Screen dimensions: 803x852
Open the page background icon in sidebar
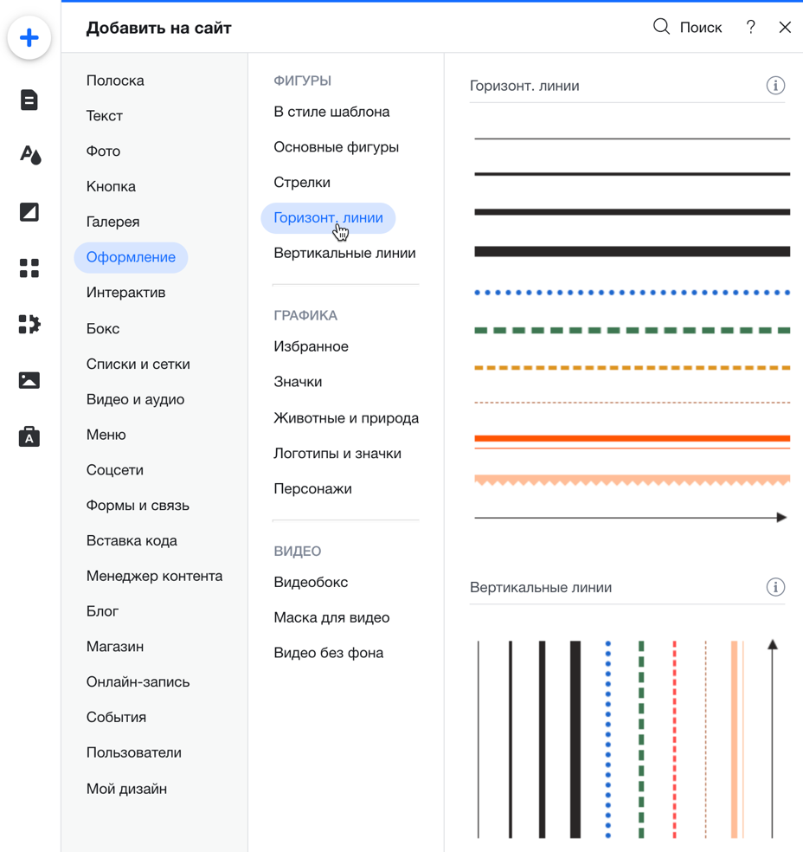[x=29, y=212]
